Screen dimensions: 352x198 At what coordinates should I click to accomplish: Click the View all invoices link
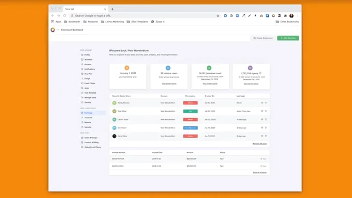pos(260,173)
